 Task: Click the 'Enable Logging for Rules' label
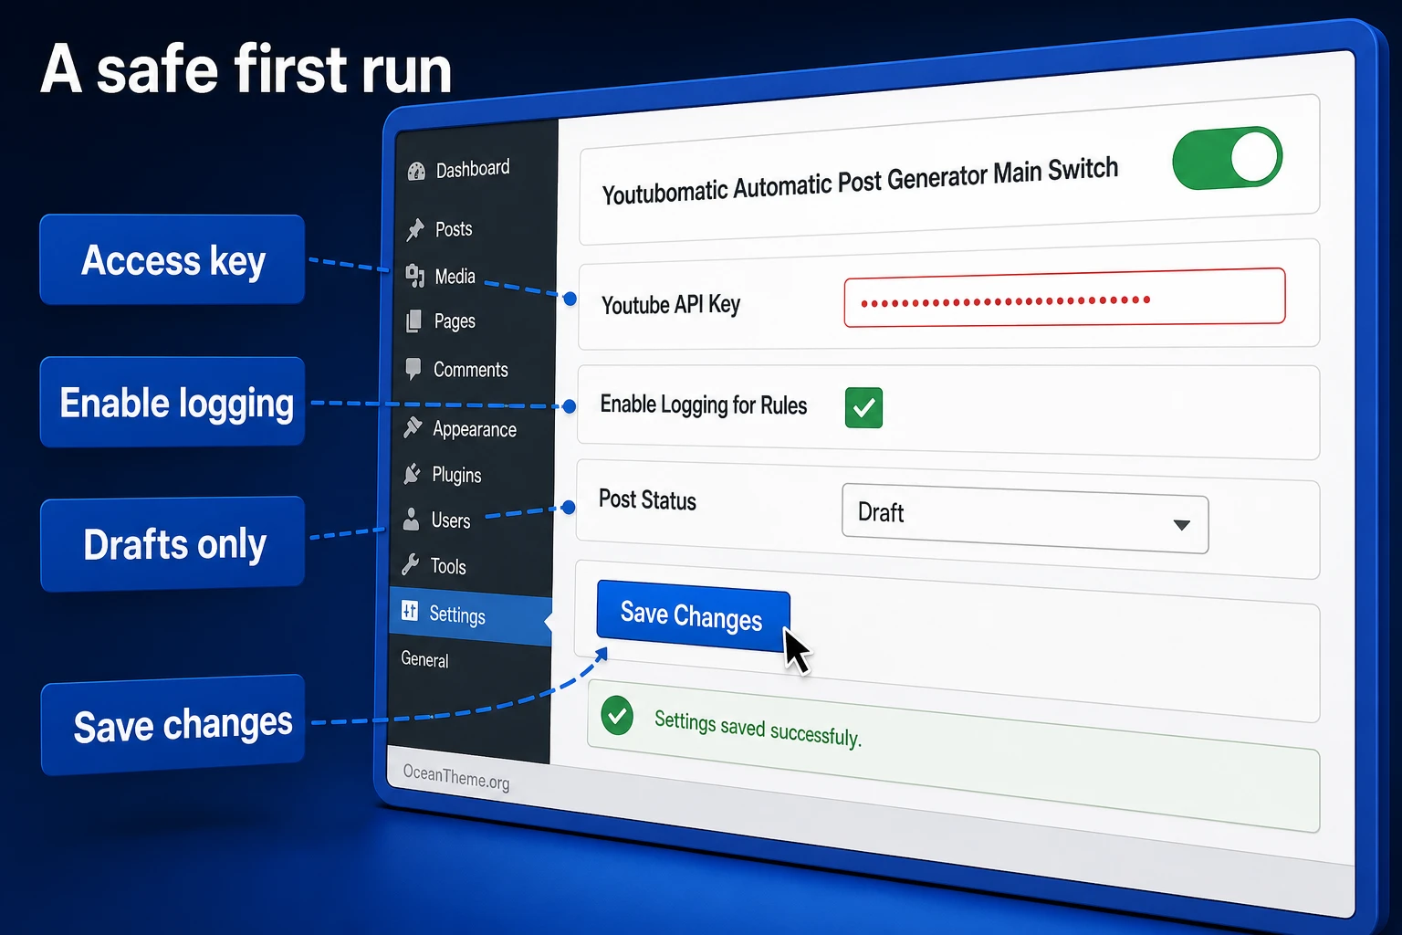tap(704, 404)
